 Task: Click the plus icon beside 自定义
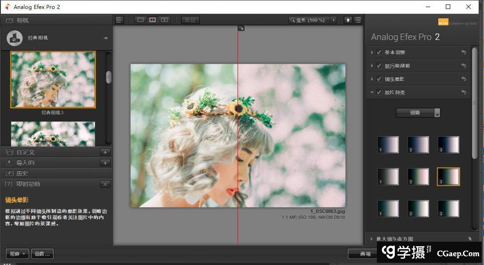105,152
